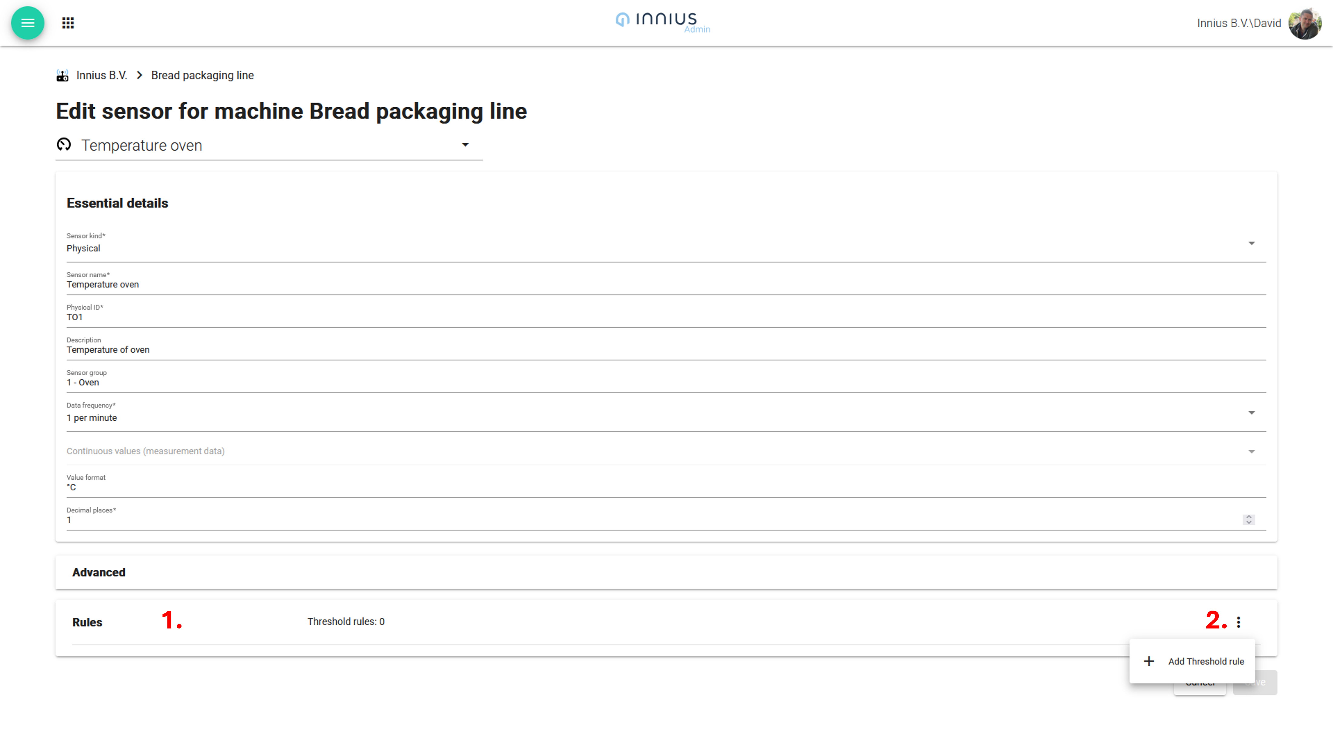
Task: Select Add Threshold rule menu item
Action: pyautogui.click(x=1206, y=661)
